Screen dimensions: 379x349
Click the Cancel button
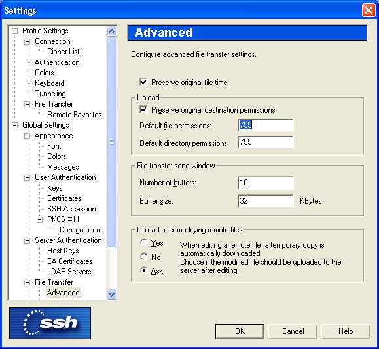[x=293, y=331]
